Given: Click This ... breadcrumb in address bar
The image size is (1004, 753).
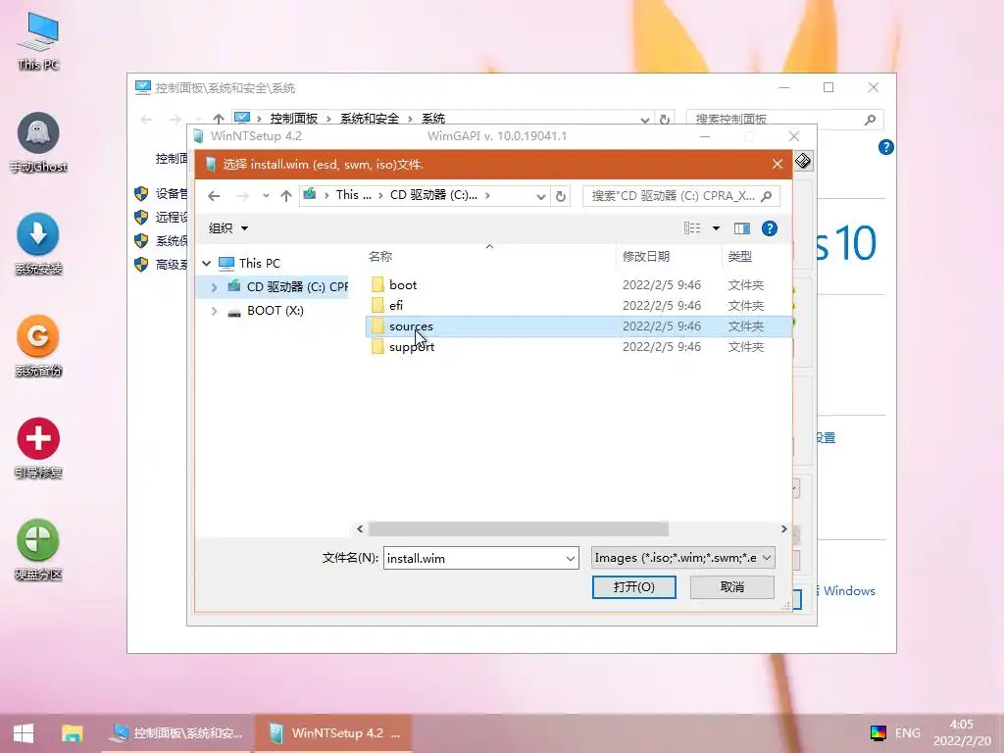Looking at the screenshot, I should coord(353,195).
